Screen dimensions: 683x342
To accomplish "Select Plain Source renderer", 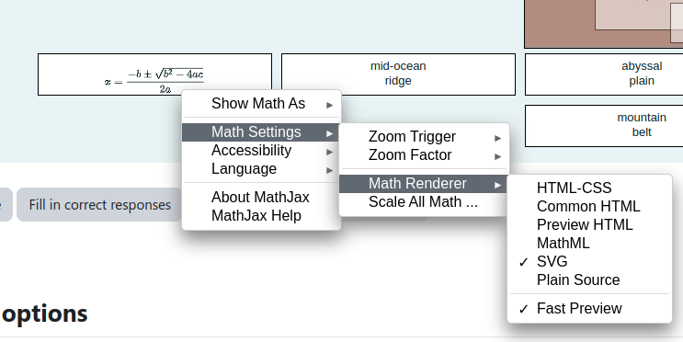I will click(x=590, y=279).
